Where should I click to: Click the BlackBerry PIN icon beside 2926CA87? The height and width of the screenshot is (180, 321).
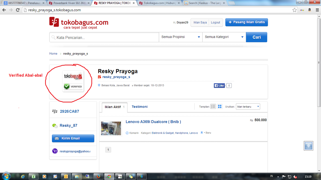[x=55, y=111]
